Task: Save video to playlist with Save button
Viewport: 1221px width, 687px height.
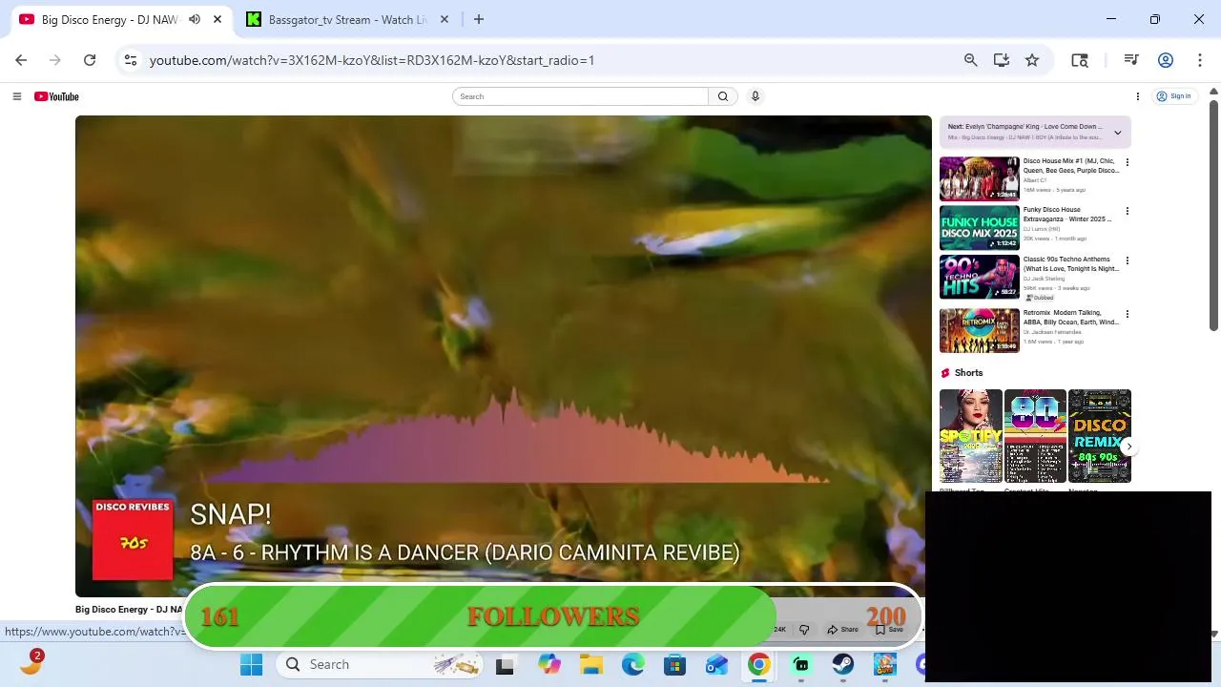Action: coord(889,630)
